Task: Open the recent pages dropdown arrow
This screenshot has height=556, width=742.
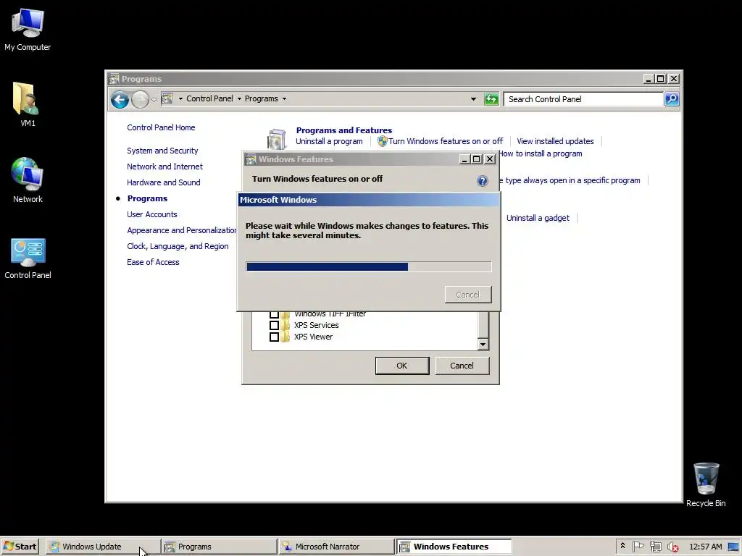Action: click(154, 99)
